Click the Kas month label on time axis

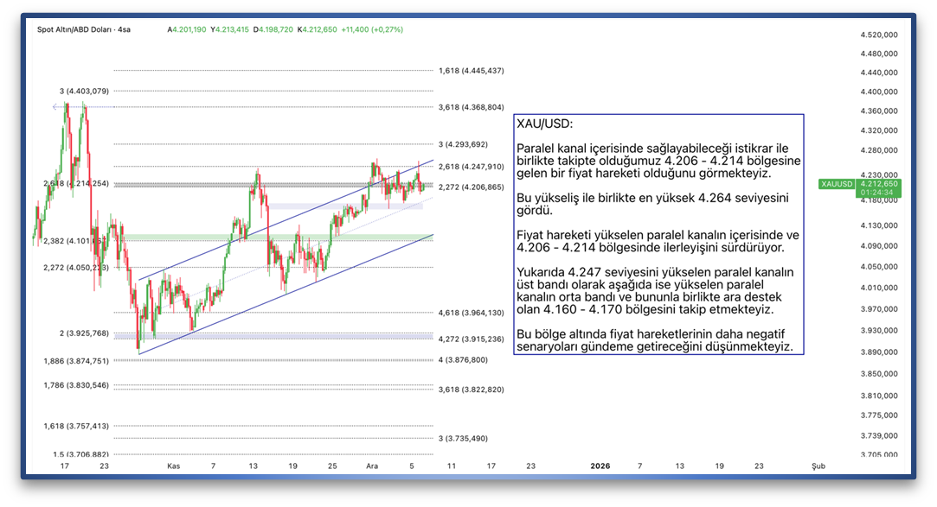pyautogui.click(x=174, y=466)
